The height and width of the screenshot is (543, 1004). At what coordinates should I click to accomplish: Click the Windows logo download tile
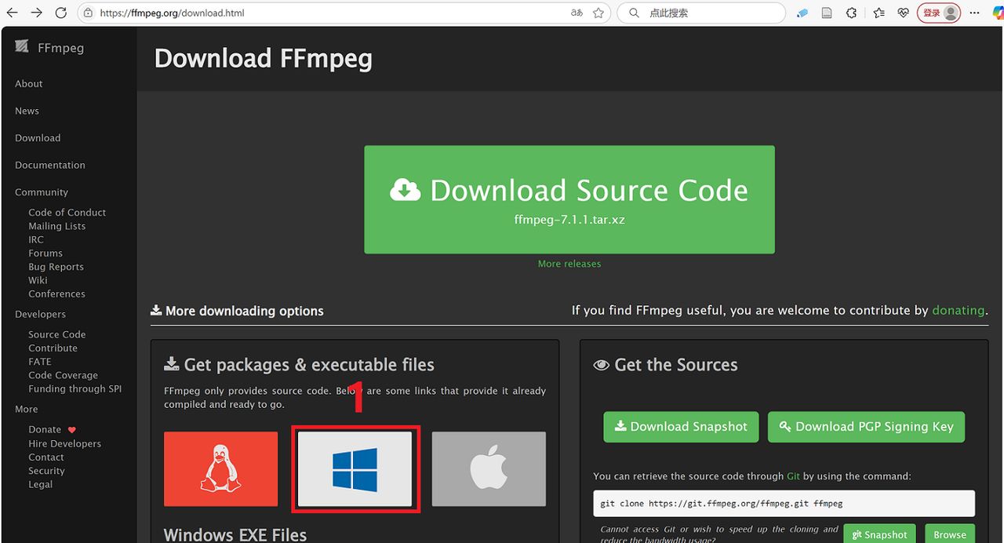tap(355, 469)
